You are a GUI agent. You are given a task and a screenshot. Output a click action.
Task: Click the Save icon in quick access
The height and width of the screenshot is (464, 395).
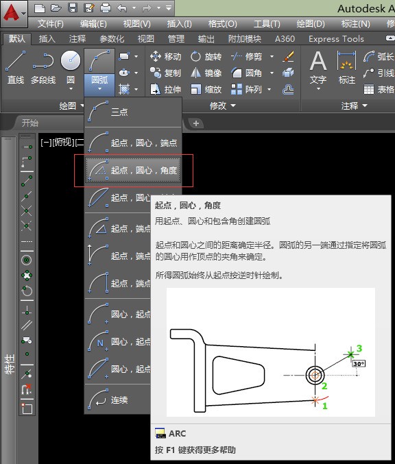point(73,8)
